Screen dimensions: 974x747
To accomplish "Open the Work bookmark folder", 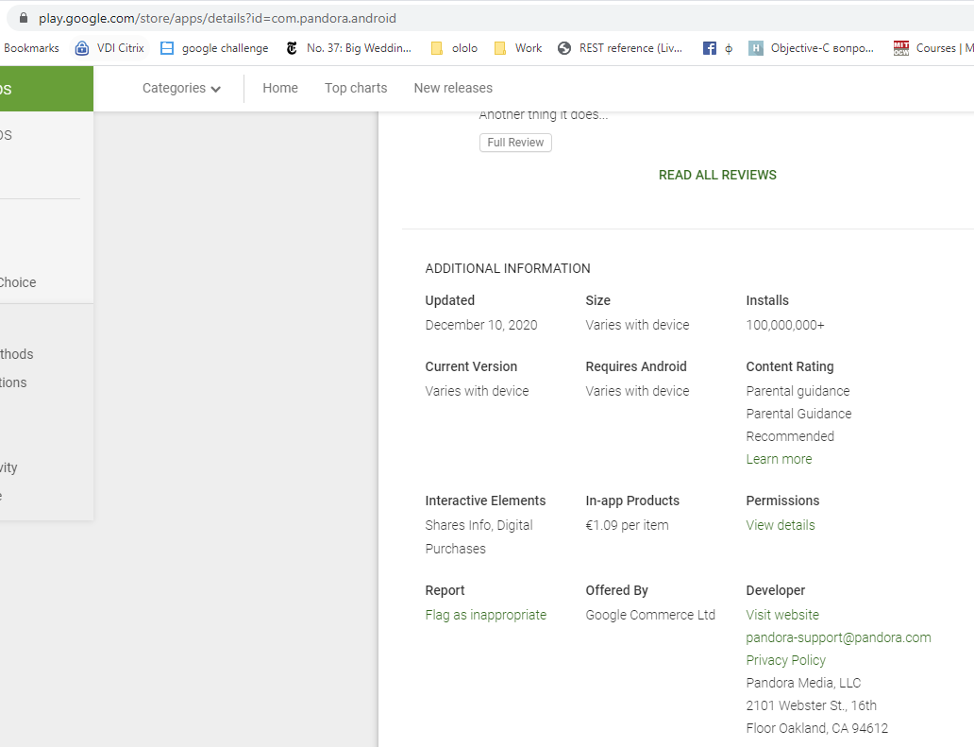I will pyautogui.click(x=517, y=48).
